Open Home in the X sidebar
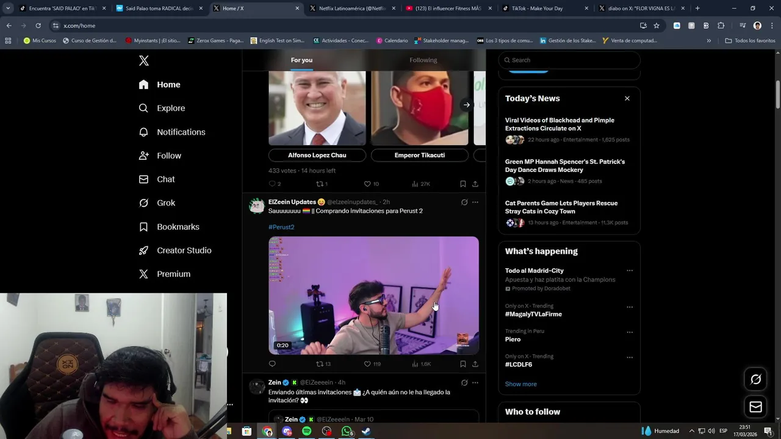This screenshot has width=781, height=439. tap(159, 85)
